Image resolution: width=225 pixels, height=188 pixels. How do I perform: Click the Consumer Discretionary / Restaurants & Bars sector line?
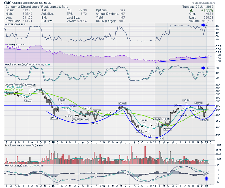coord(37,7)
